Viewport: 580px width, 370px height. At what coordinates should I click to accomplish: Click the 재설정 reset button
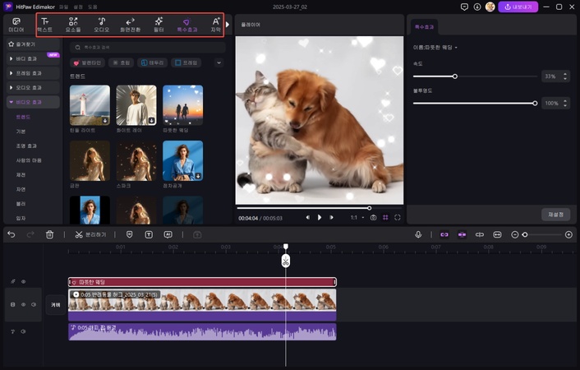[x=555, y=214]
